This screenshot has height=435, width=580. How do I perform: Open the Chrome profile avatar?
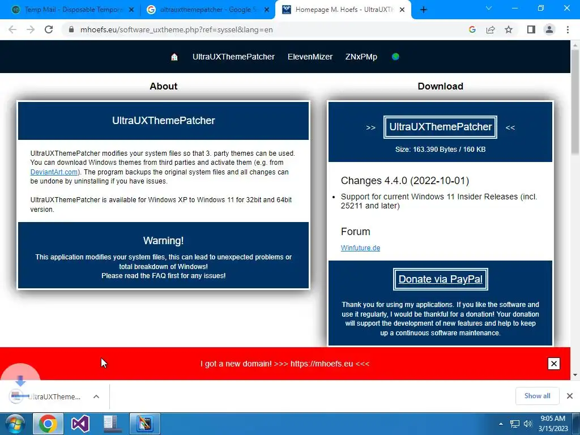[549, 29]
